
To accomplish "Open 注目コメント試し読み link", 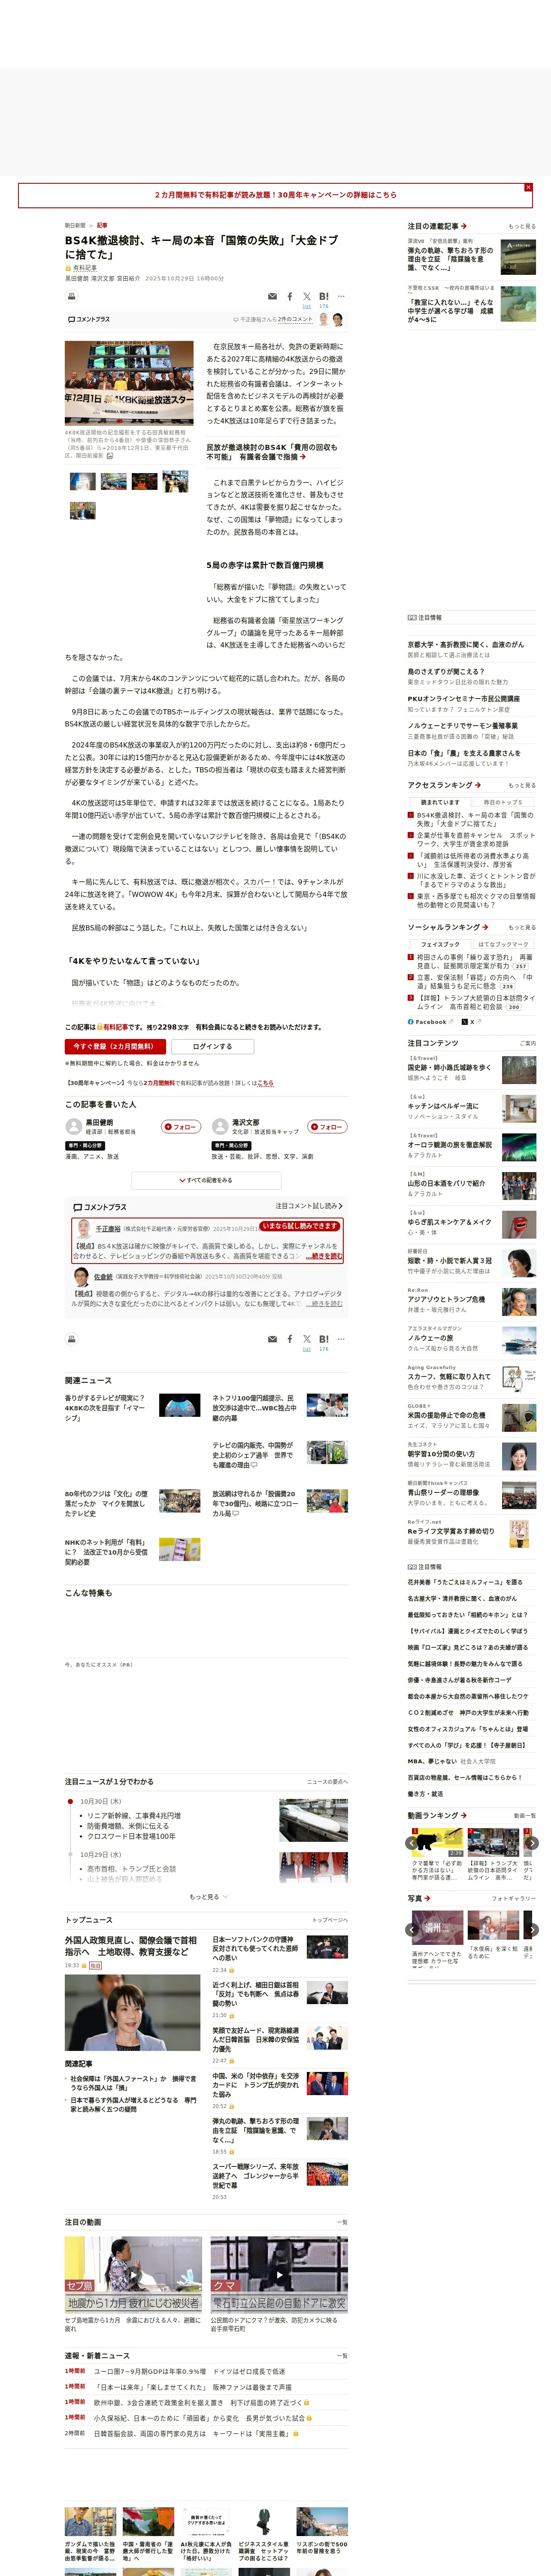I will 308,1206.
